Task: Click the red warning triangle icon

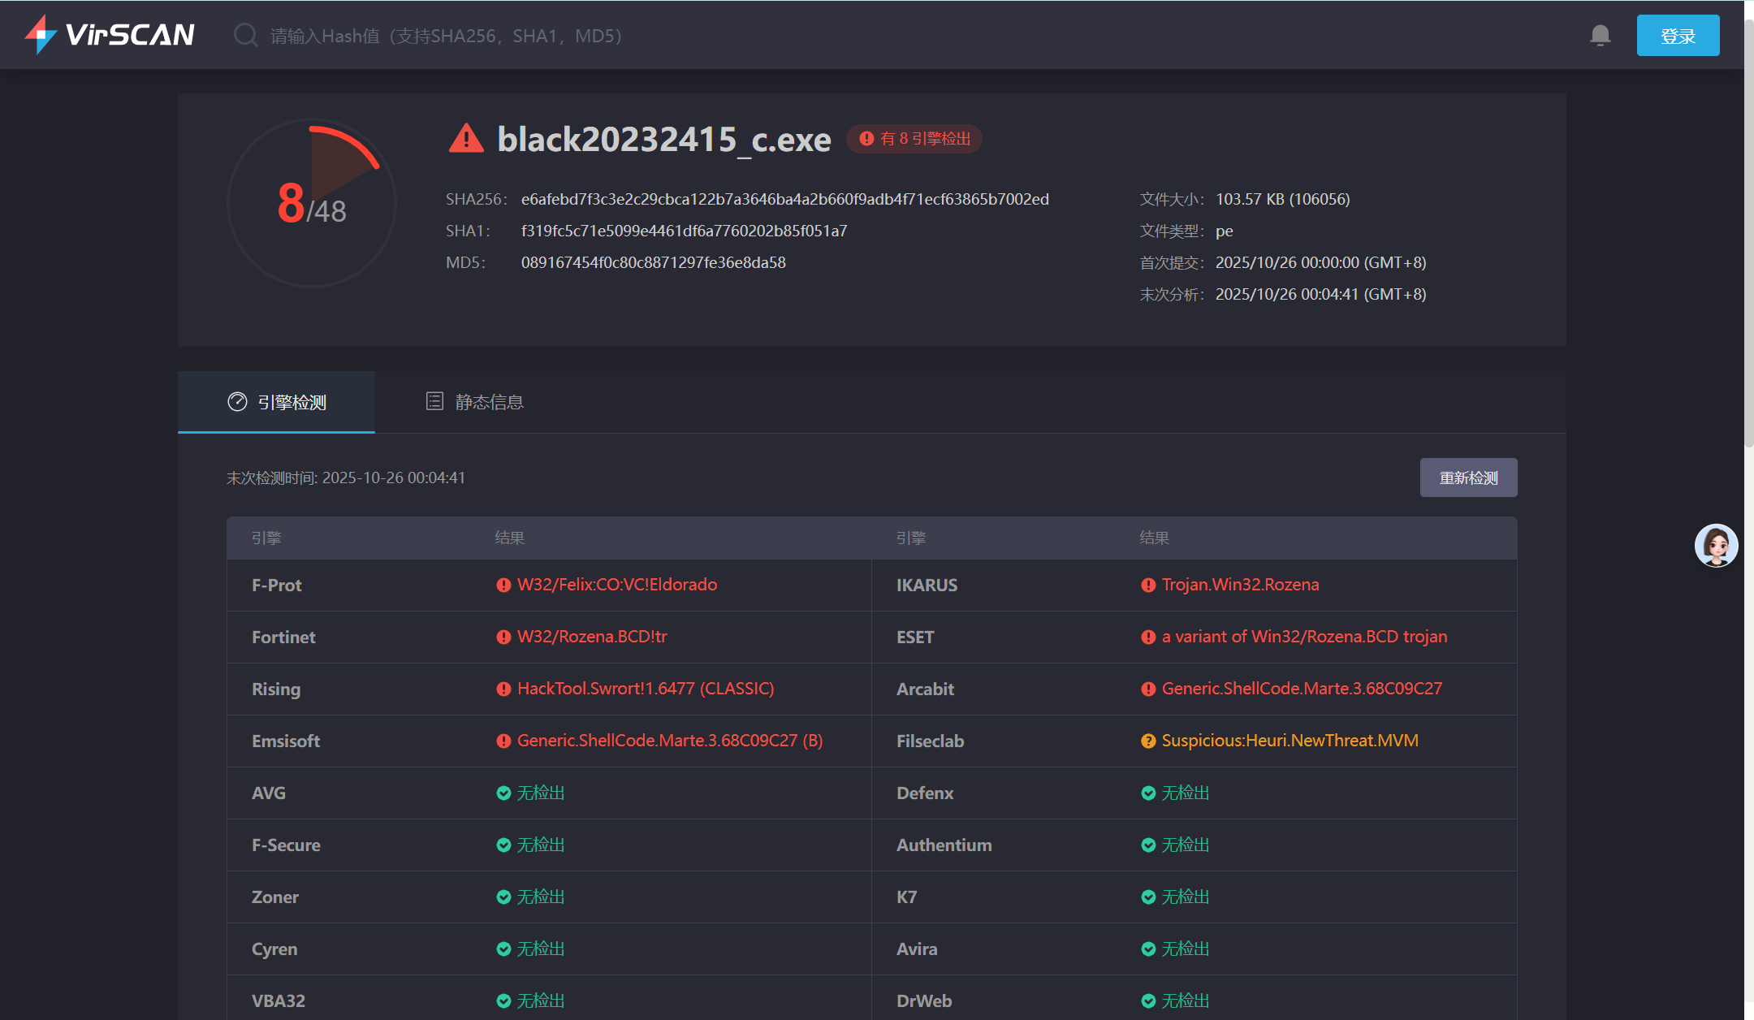Action: point(466,139)
